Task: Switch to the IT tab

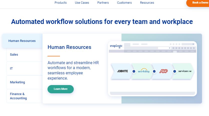Action: 24,69
